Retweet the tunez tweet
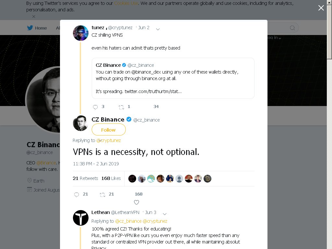This screenshot has width=332, height=249. coord(121,107)
